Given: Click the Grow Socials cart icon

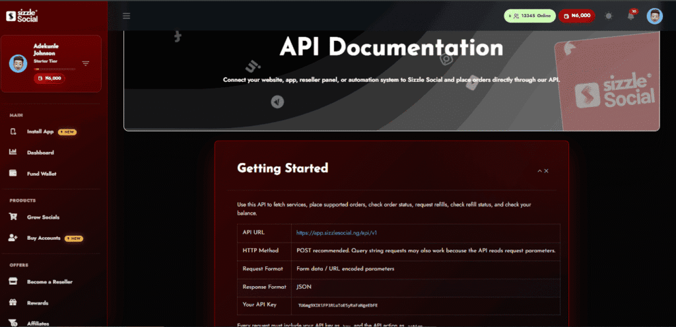Looking at the screenshot, I should [13, 217].
